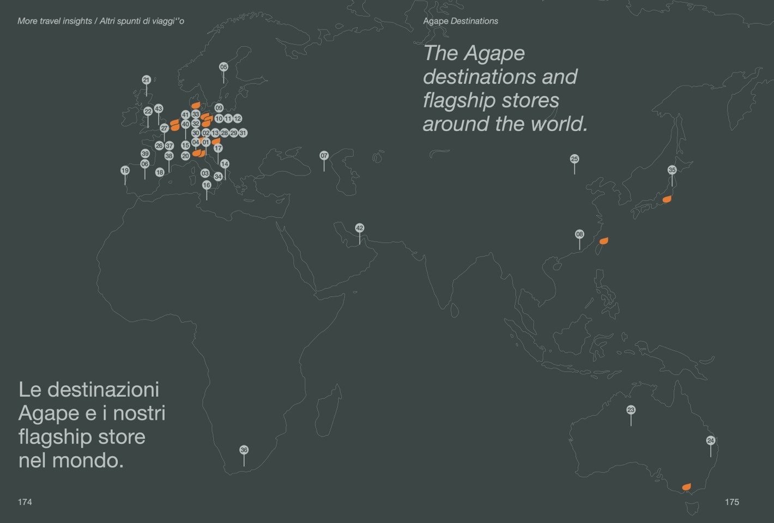Click the "Agape Destinations" header text
Image resolution: width=774 pixels, height=523 pixels.
coord(460,21)
